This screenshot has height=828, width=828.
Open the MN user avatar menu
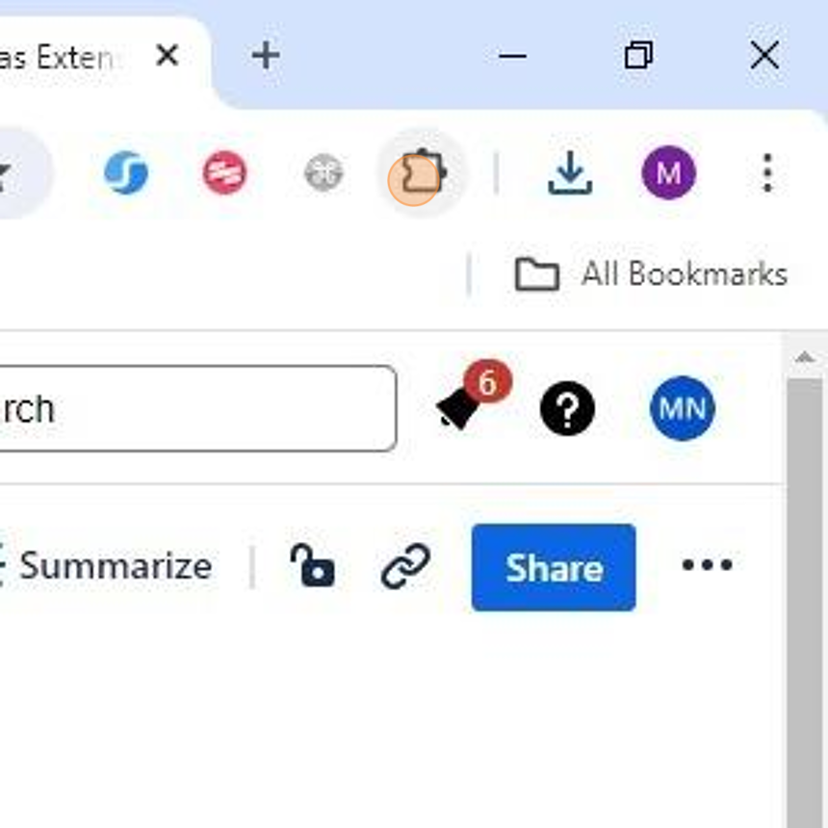click(682, 409)
